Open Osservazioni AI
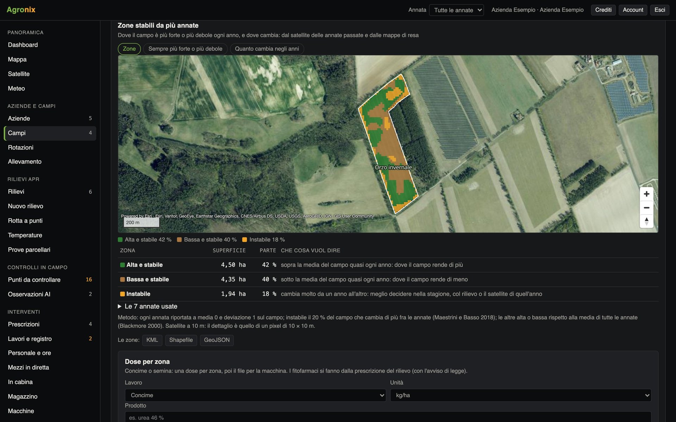 tap(50, 294)
